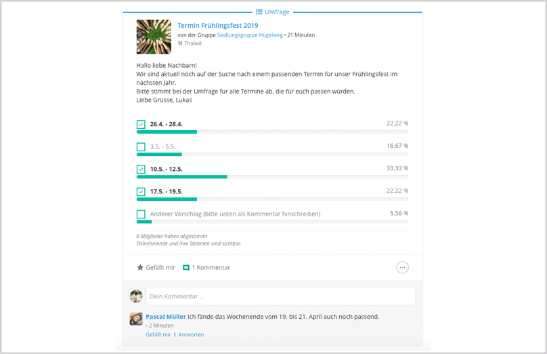This screenshot has height=354, width=547.
Task: Click the 10.5. - 12.5. result progress bar
Action: click(272, 177)
